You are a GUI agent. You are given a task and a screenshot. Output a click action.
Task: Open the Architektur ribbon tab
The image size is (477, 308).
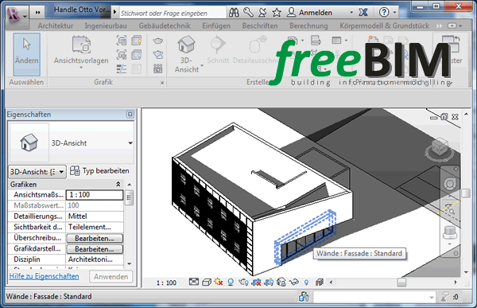point(56,26)
